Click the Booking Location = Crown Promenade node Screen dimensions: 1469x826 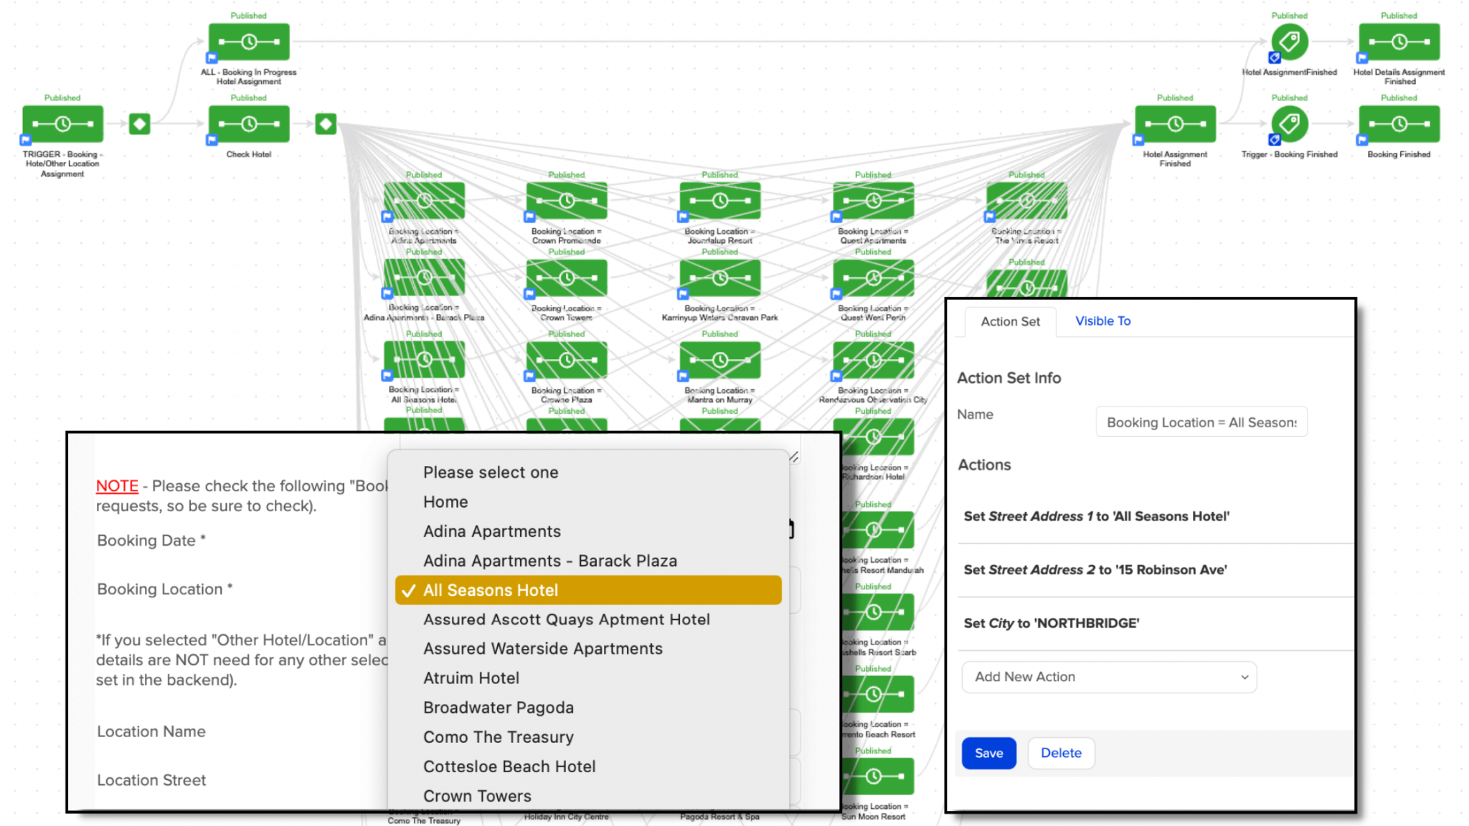pos(566,201)
